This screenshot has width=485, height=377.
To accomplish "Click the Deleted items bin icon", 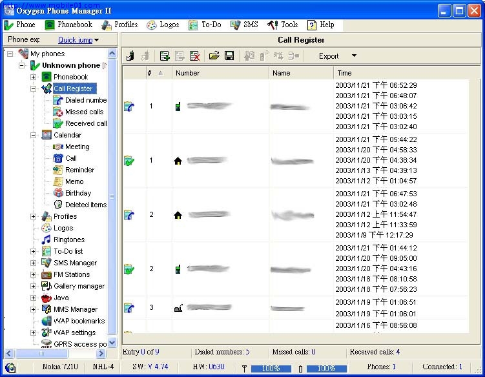I will point(58,205).
